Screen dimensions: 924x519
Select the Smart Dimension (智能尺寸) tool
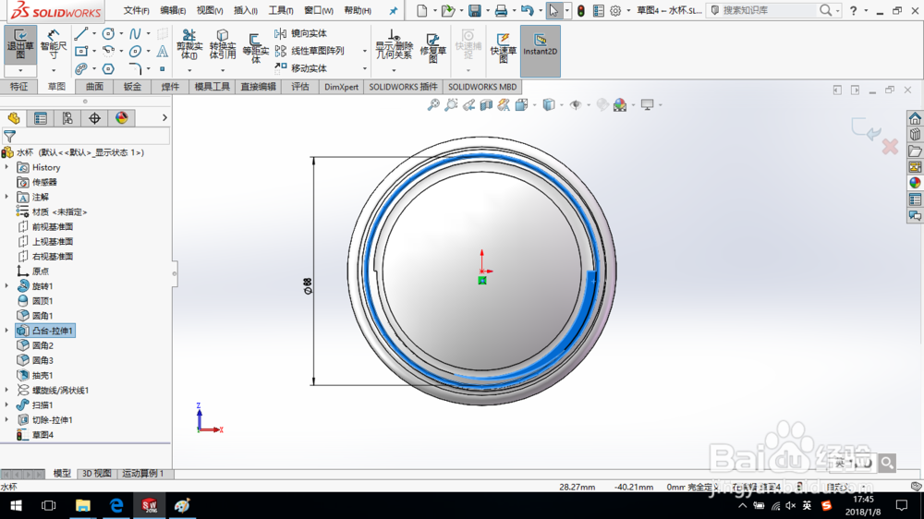tap(53, 44)
